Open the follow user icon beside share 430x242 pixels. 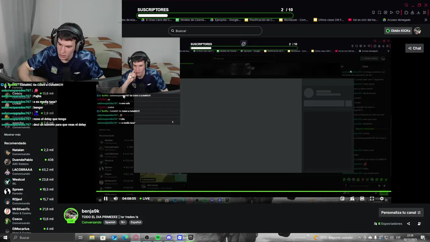(419, 224)
